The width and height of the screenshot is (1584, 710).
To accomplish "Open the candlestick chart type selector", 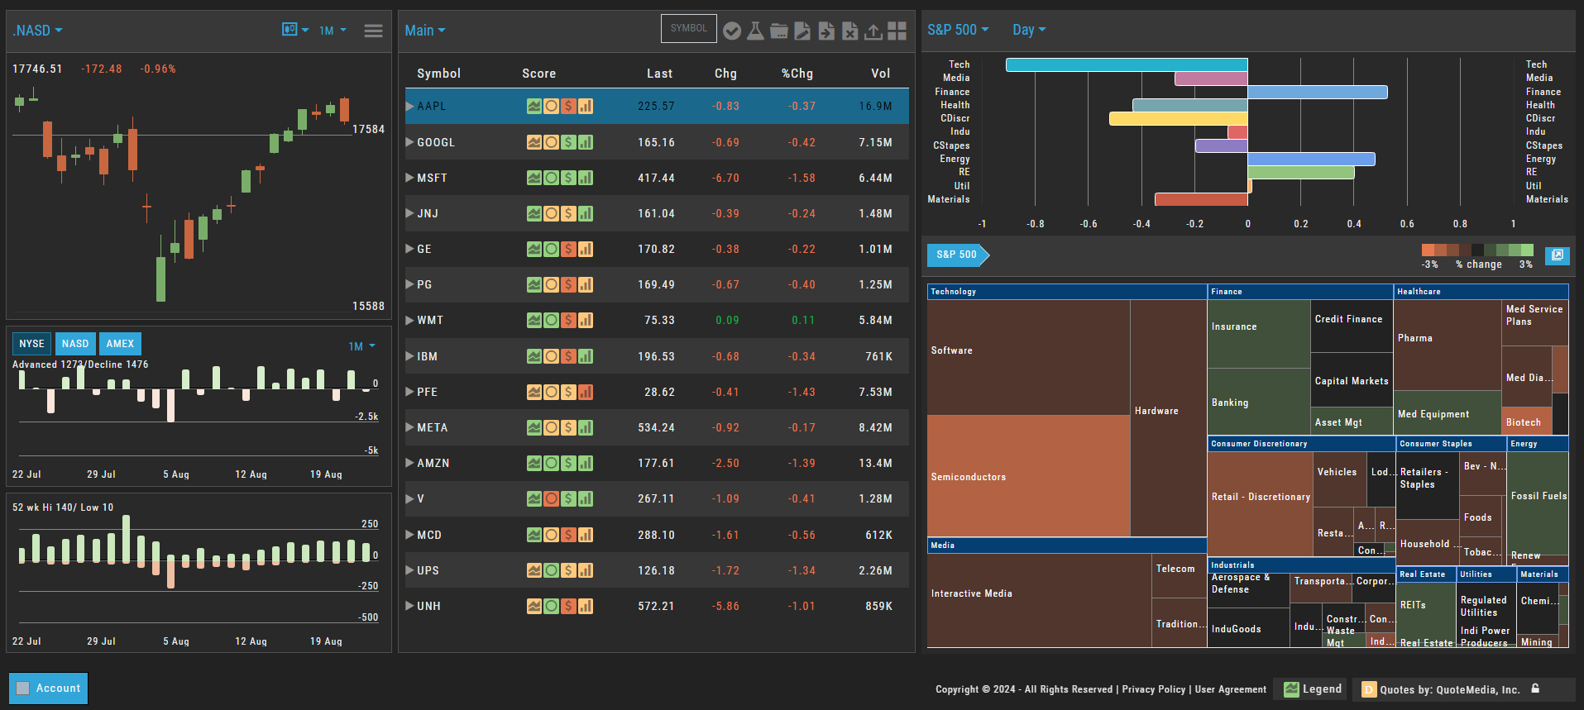I will point(294,30).
